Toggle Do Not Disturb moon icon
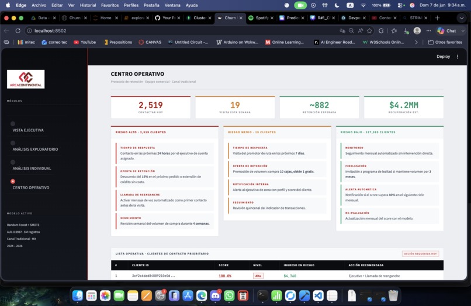Screen dimensions: 471x306 337,5
